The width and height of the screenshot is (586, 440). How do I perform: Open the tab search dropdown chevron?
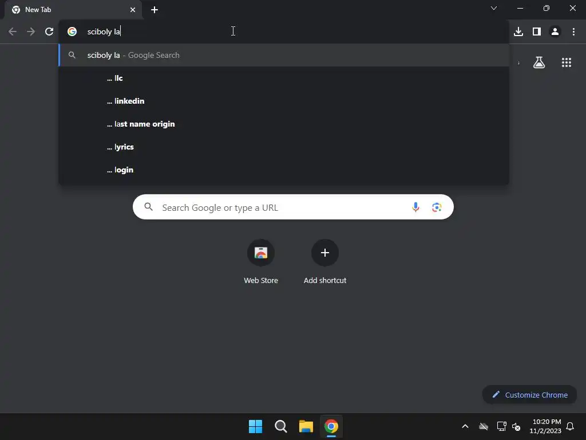click(494, 8)
